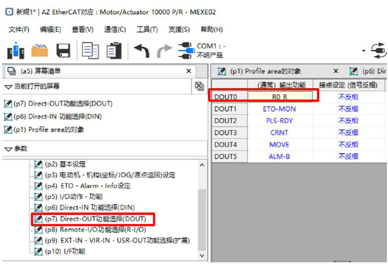Click the paste clipboard toolbar icon
This screenshot has height=265, width=388.
(x=114, y=51)
